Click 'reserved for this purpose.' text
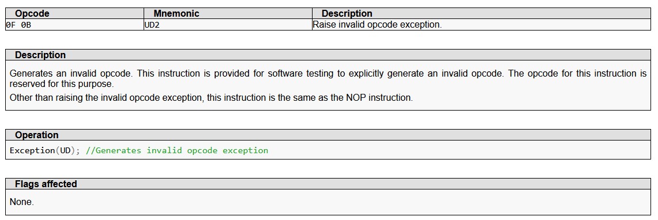The width and height of the screenshot is (658, 220). (61, 84)
